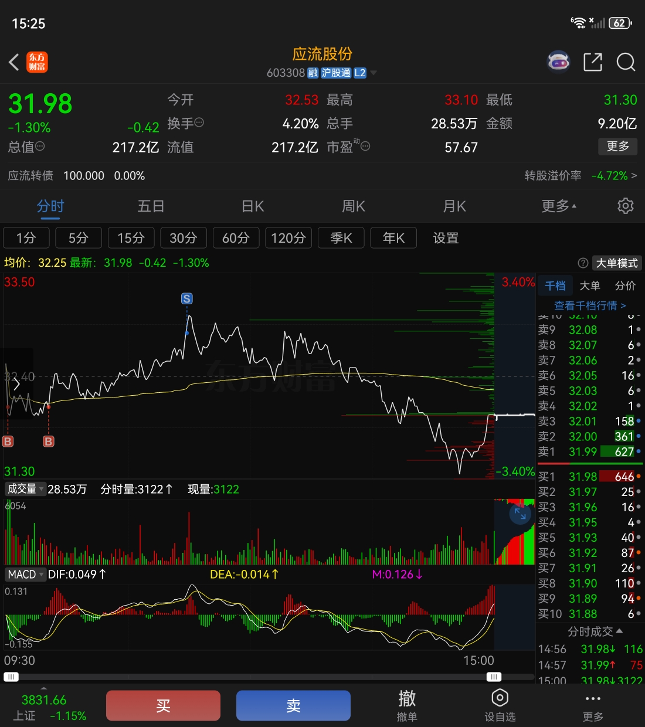645x727 pixels.
Task: Choose 季K period button
Action: [341, 238]
